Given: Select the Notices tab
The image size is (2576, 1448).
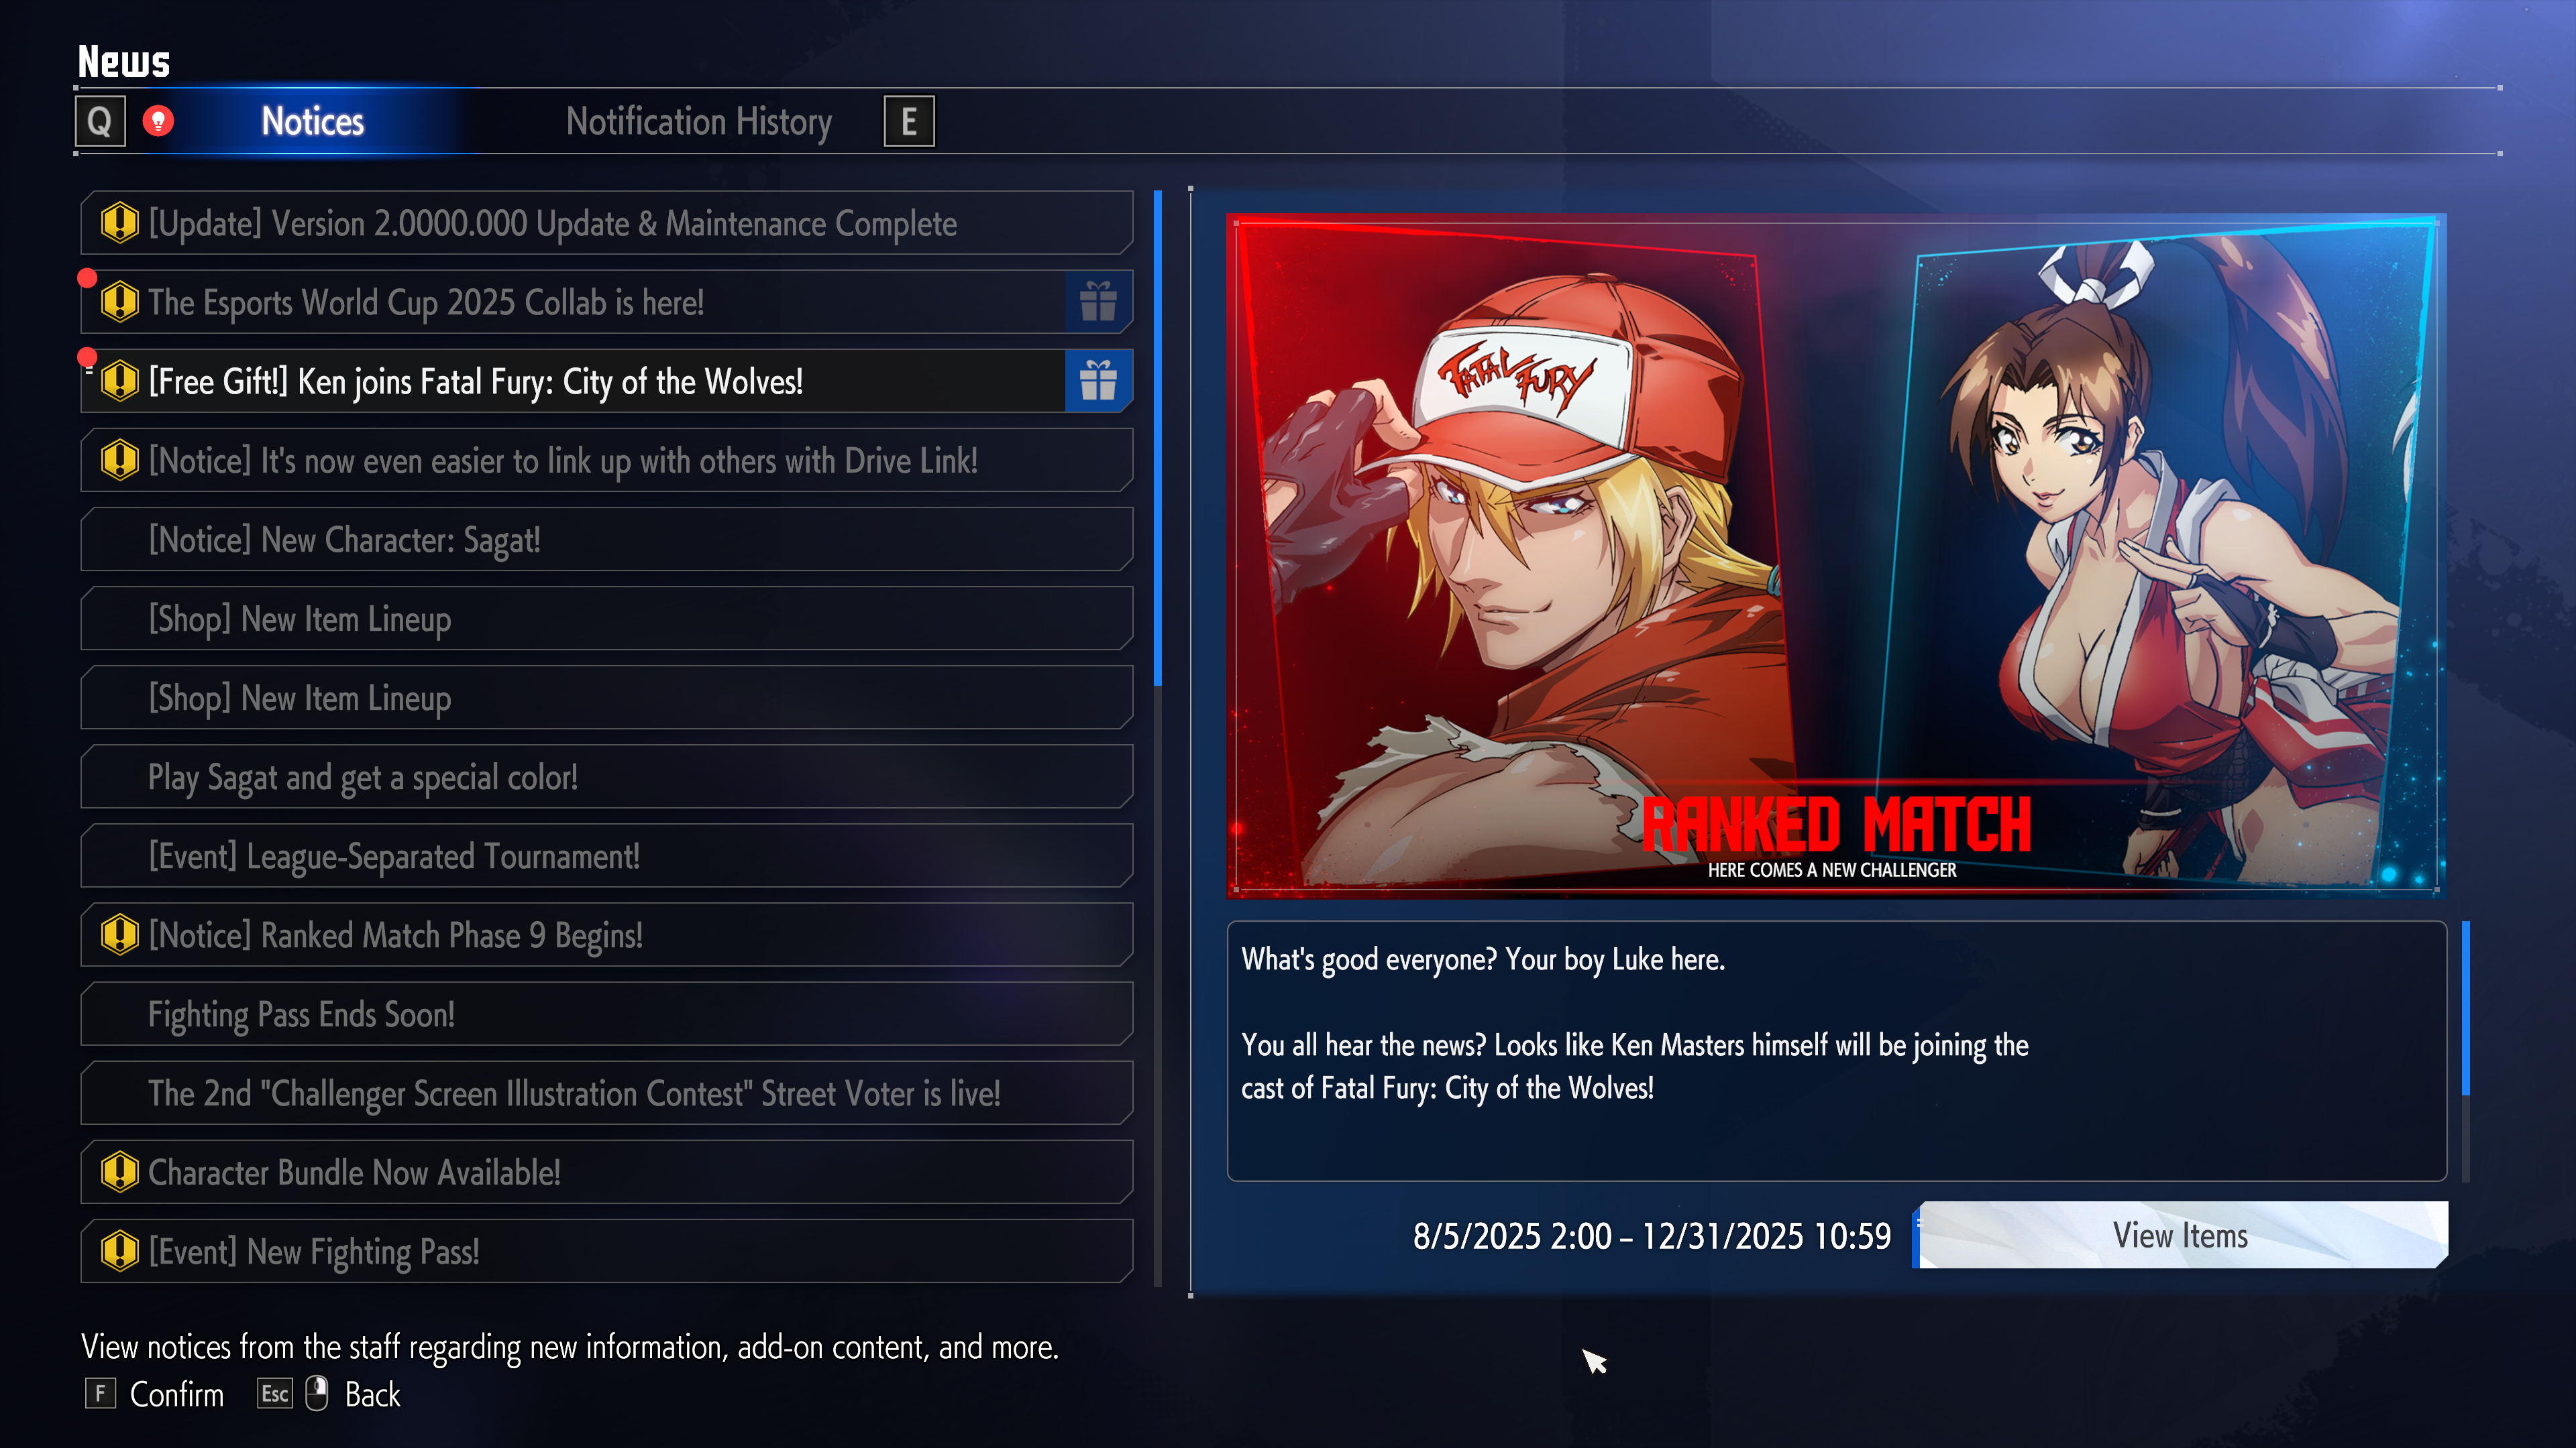Looking at the screenshot, I should (313, 121).
